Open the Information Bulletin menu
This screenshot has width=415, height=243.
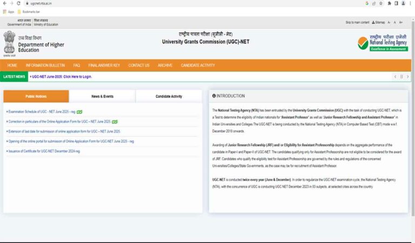(45, 65)
